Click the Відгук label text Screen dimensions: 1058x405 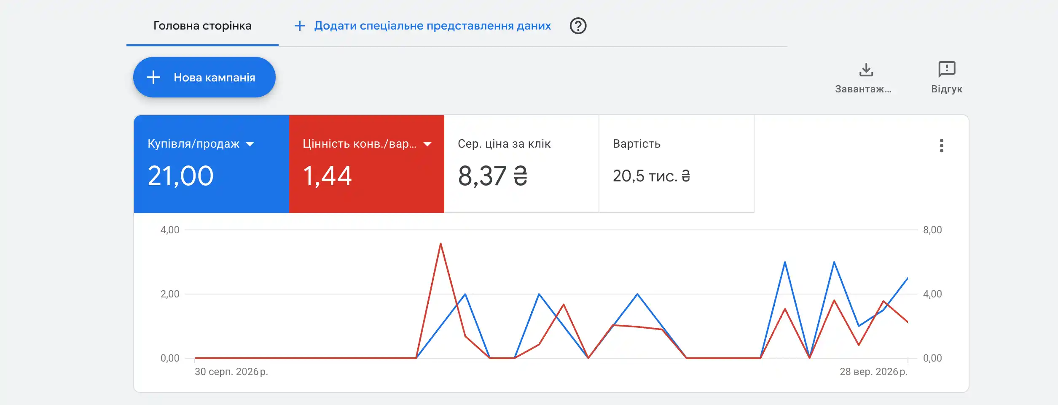(947, 89)
